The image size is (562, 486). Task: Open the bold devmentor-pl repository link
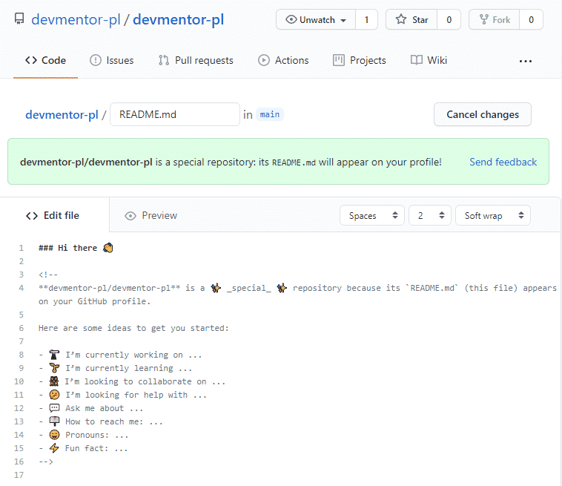tap(179, 19)
